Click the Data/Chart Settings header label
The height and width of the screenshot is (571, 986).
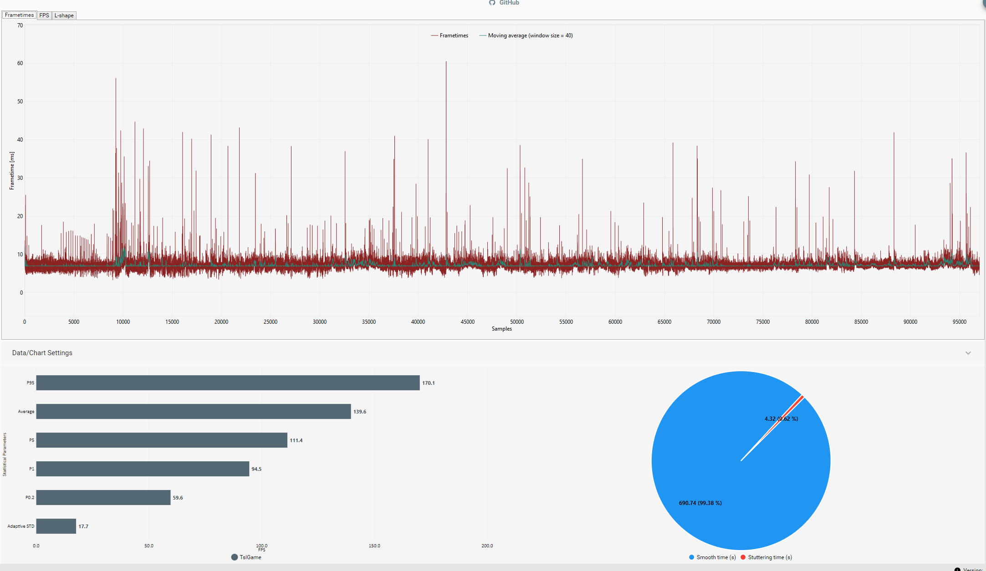coord(42,353)
